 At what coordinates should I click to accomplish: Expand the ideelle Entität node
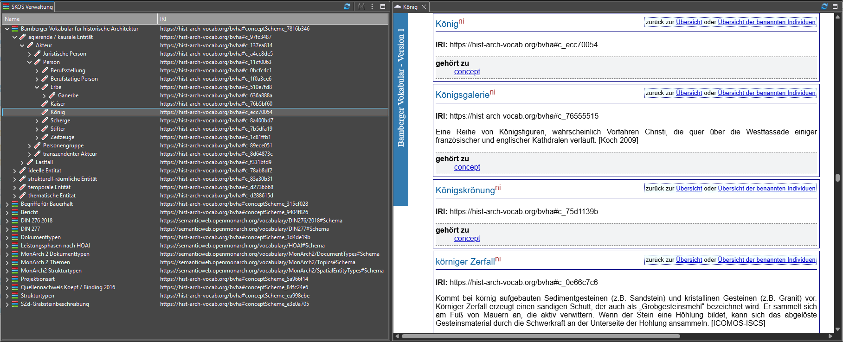(x=14, y=171)
